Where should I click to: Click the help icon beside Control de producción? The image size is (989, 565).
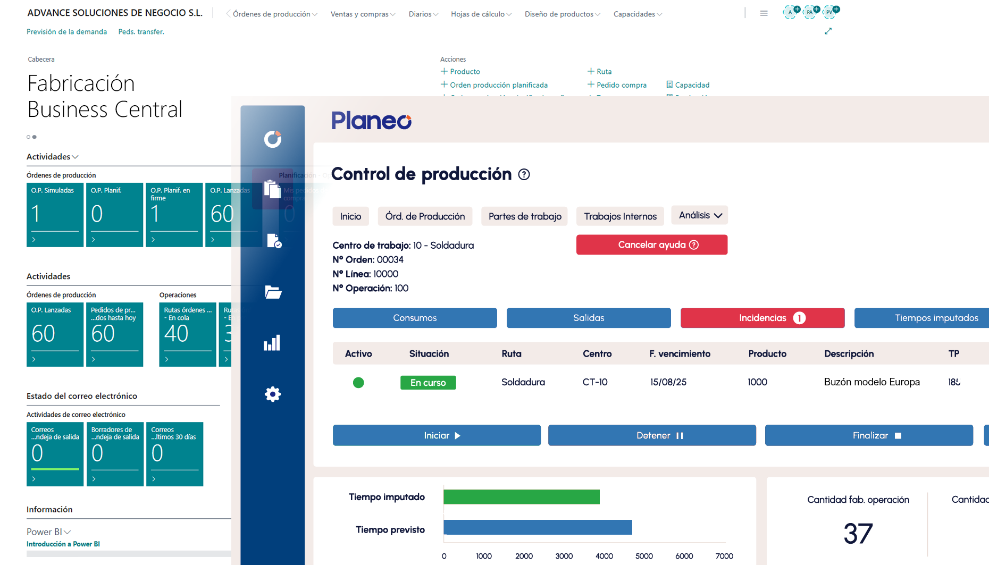click(x=524, y=174)
